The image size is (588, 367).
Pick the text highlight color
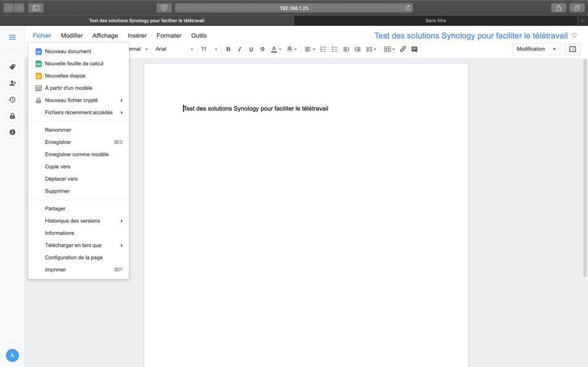click(292, 49)
